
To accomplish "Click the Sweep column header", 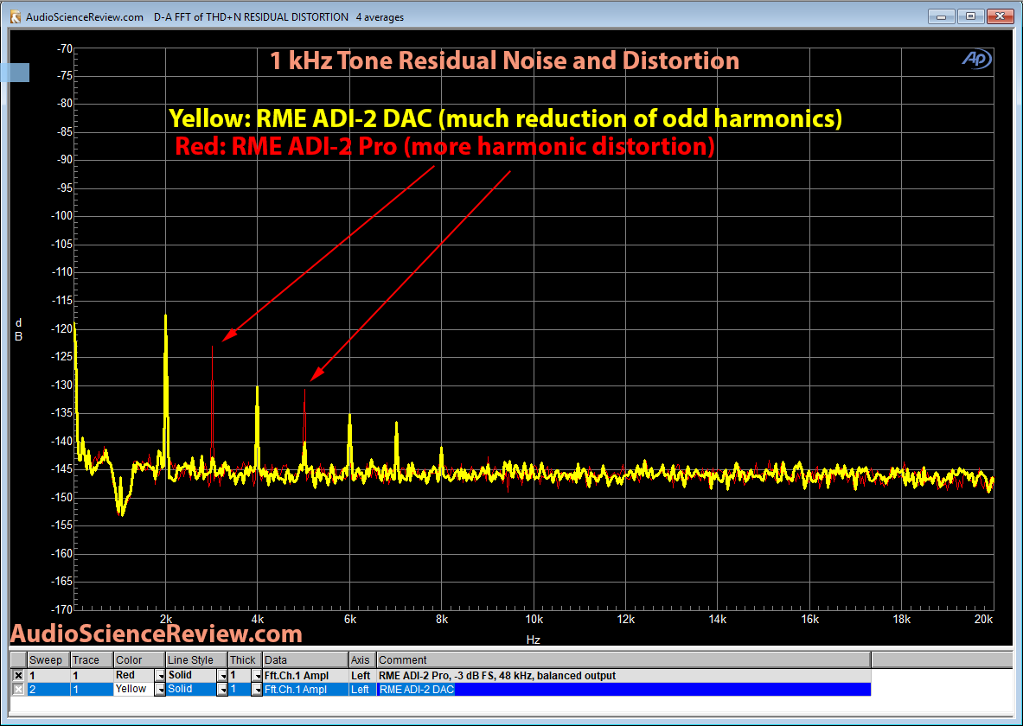I will tap(48, 660).
